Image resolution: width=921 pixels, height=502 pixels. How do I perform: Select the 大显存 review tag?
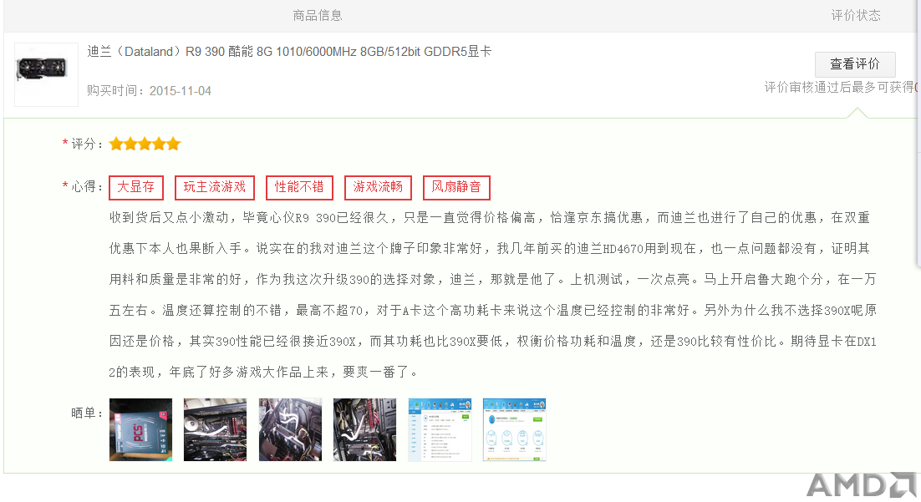(x=135, y=187)
